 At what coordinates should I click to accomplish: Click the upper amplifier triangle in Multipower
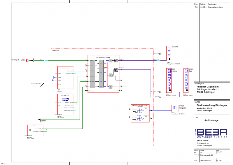(141, 111)
